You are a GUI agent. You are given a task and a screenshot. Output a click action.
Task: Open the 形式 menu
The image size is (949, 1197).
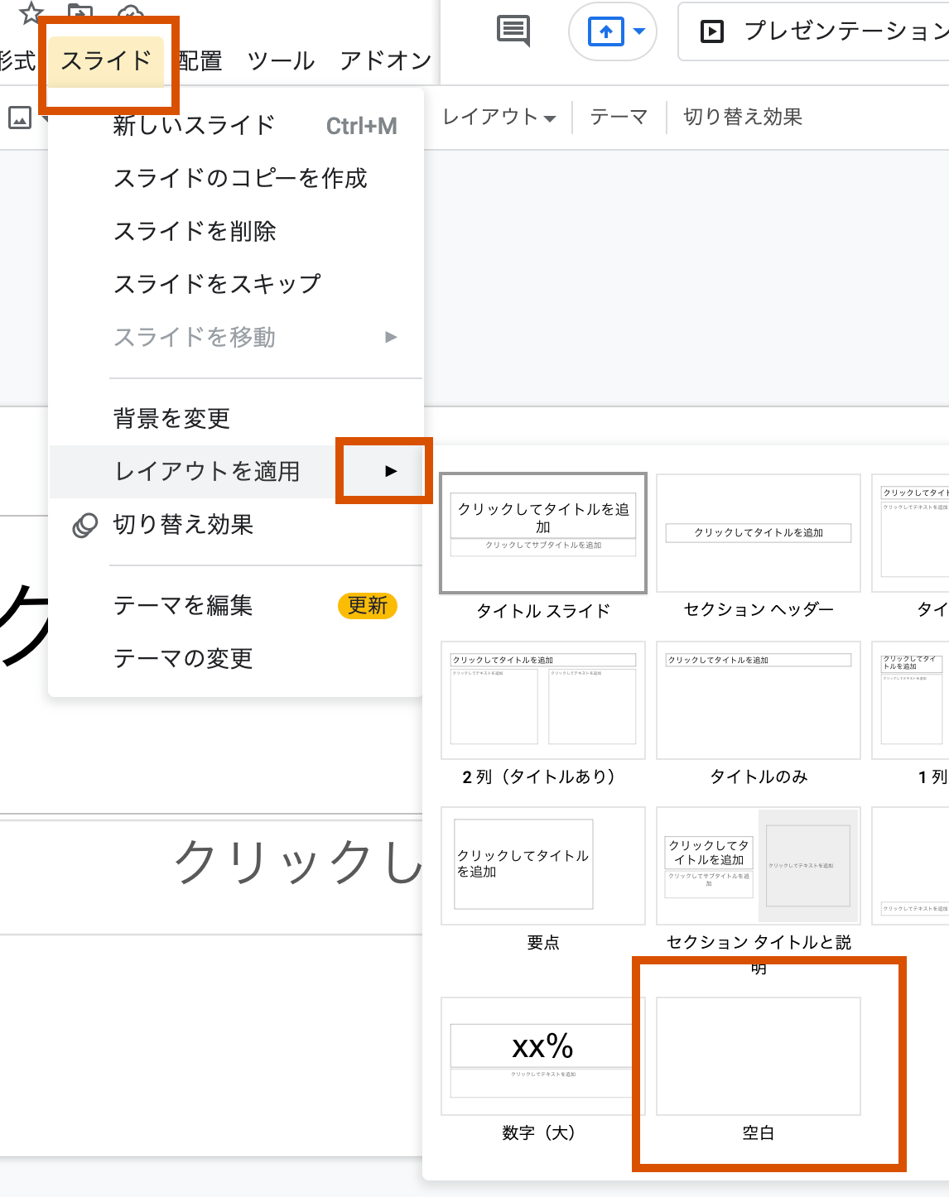[17, 60]
